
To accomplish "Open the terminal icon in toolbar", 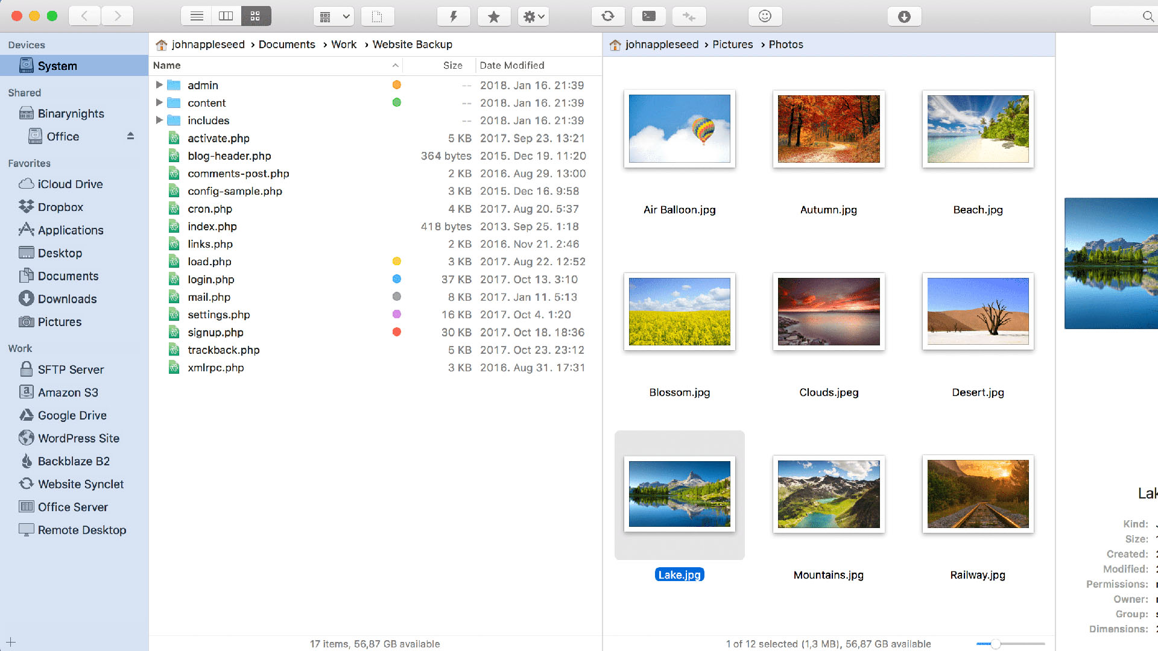I will pyautogui.click(x=649, y=16).
